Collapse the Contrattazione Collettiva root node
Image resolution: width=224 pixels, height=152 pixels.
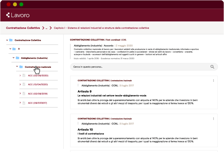tap(7, 40)
